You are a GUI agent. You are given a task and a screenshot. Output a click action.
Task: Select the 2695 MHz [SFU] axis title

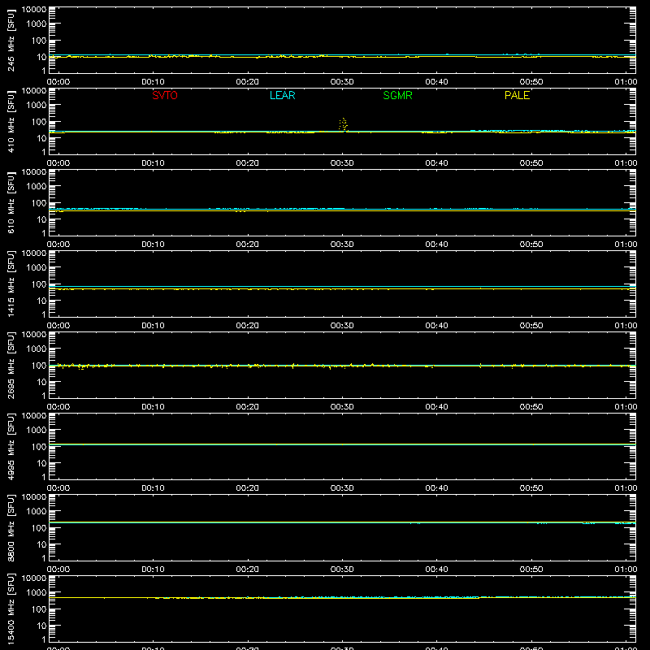11,365
